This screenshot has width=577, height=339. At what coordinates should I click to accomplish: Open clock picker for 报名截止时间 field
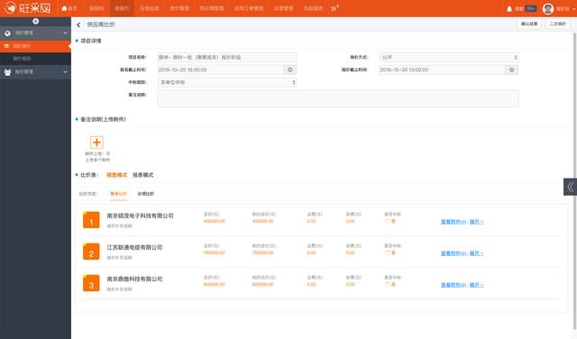pyautogui.click(x=290, y=69)
